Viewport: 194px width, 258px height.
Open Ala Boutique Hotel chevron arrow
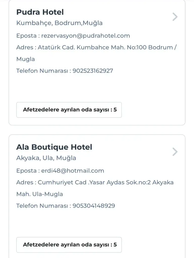tap(175, 152)
